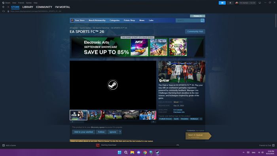277x156 pixels.
Task: Click the Football (Soccer) tag
Action: tap(165, 119)
